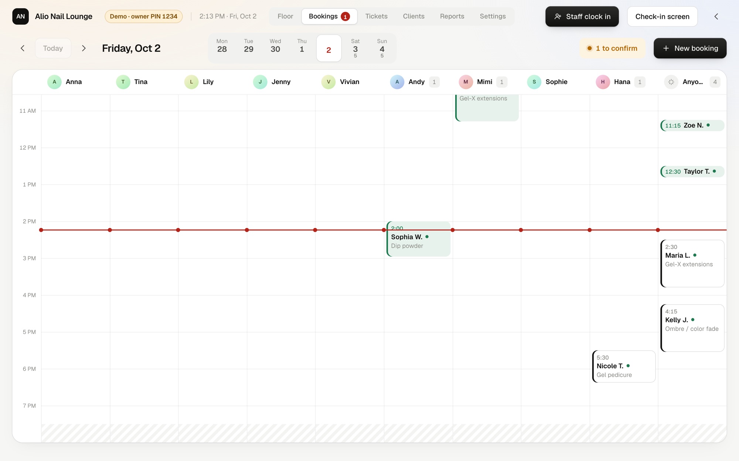The image size is (739, 461).
Task: Open Zoe N. 11:15 booking
Action: [692, 125]
